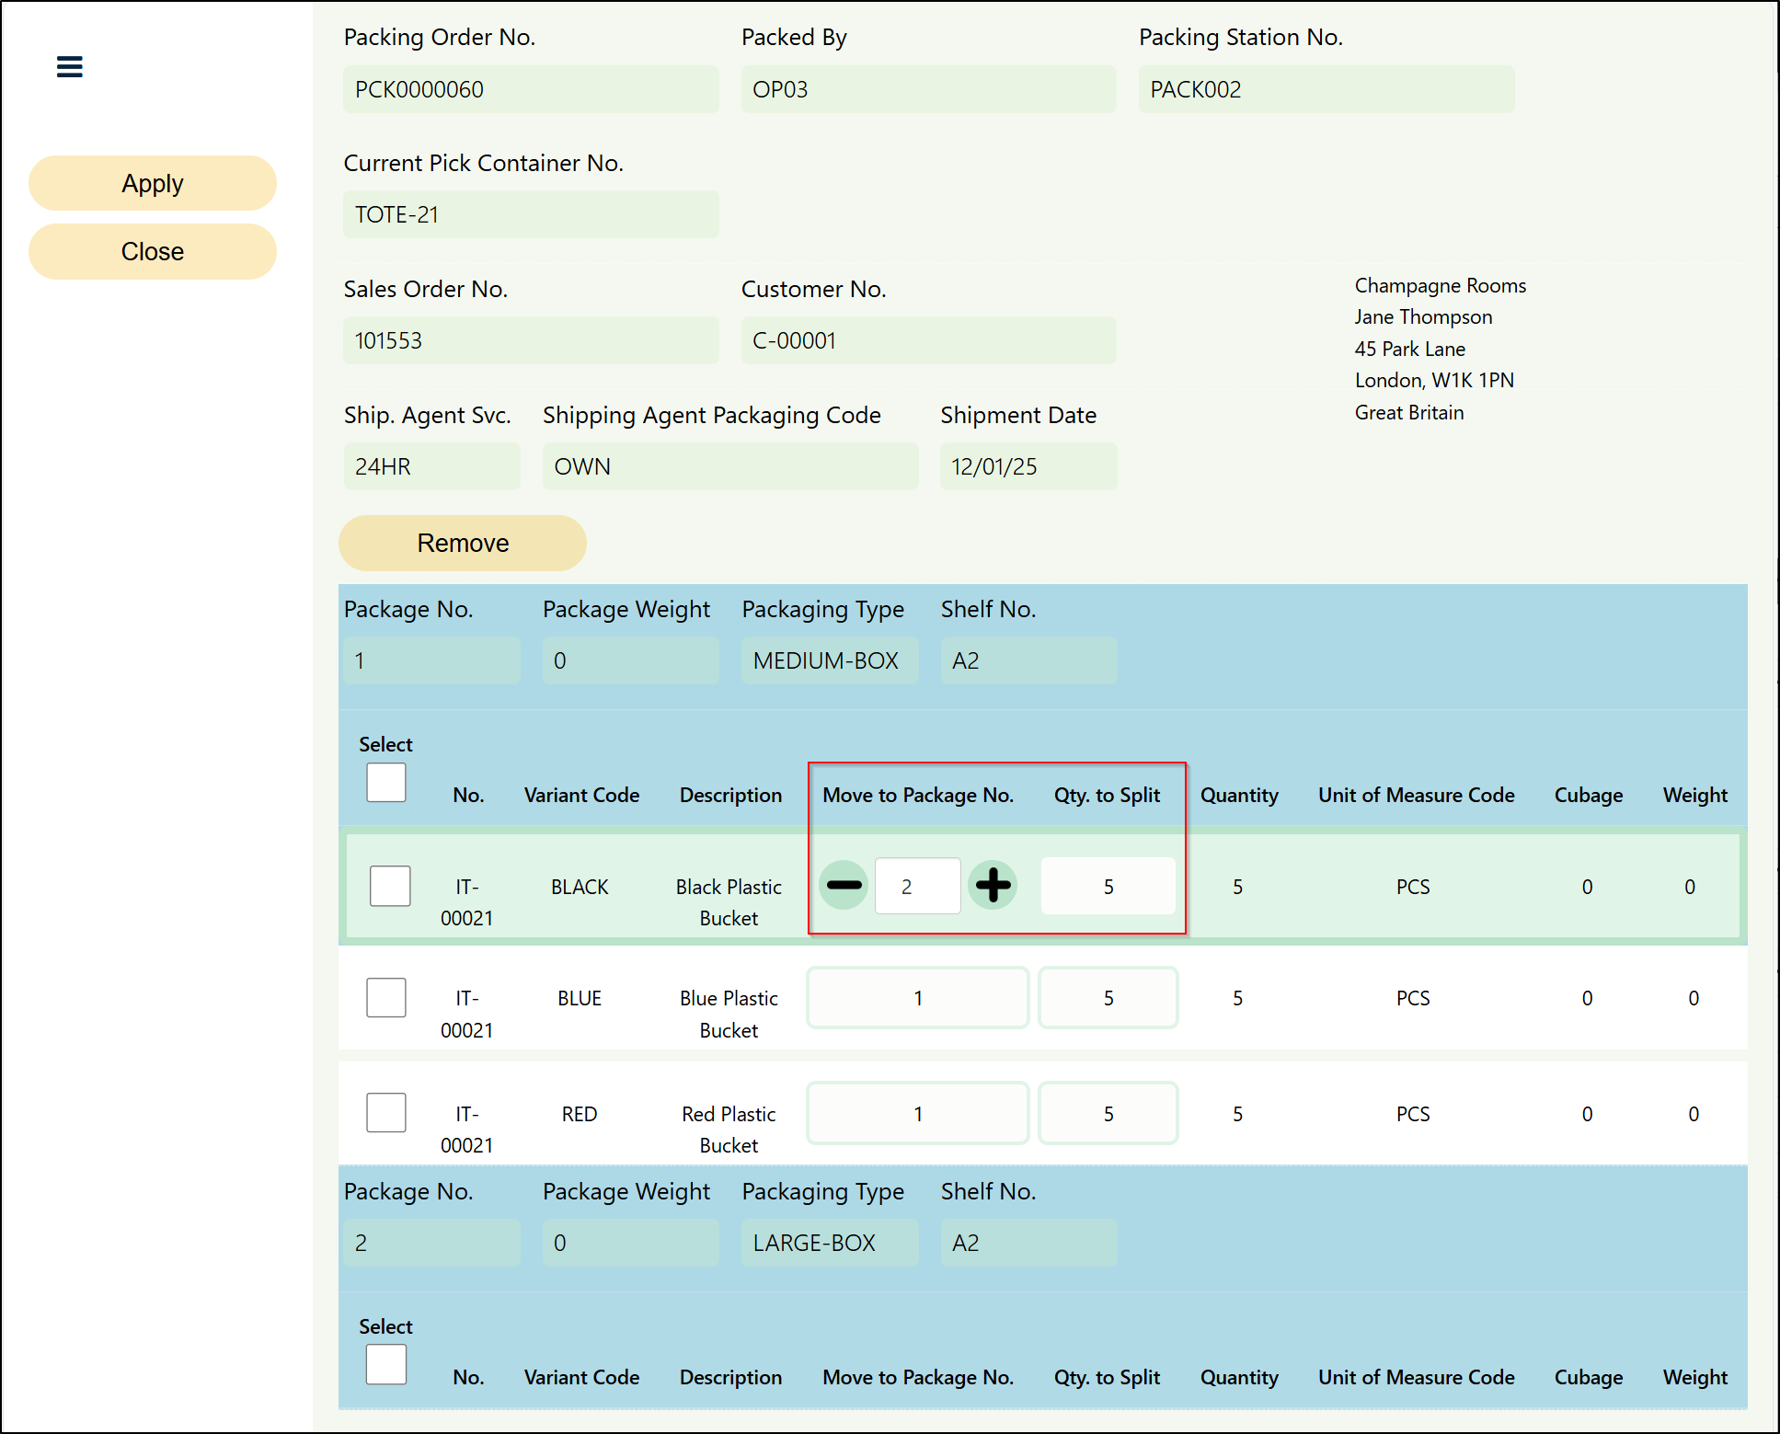Tick the Red Plastic Bucket row checkbox
The image size is (1780, 1434).
pyautogui.click(x=386, y=1113)
